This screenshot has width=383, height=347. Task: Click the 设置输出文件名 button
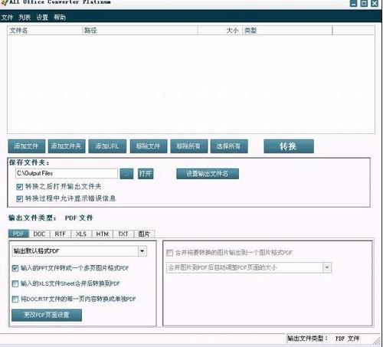[208, 174]
